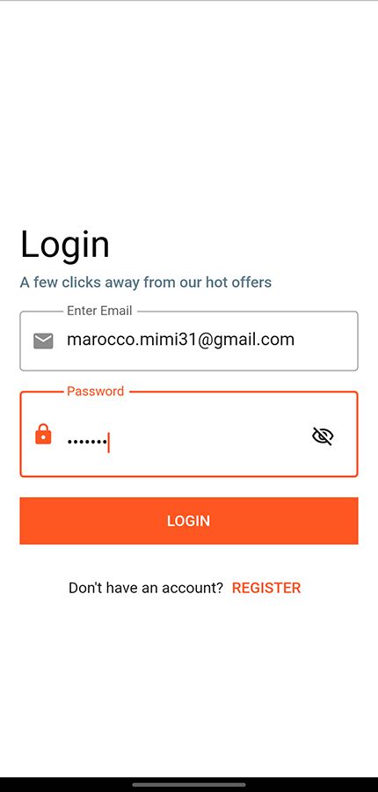Click the blinking text cursor in Password field

point(108,443)
